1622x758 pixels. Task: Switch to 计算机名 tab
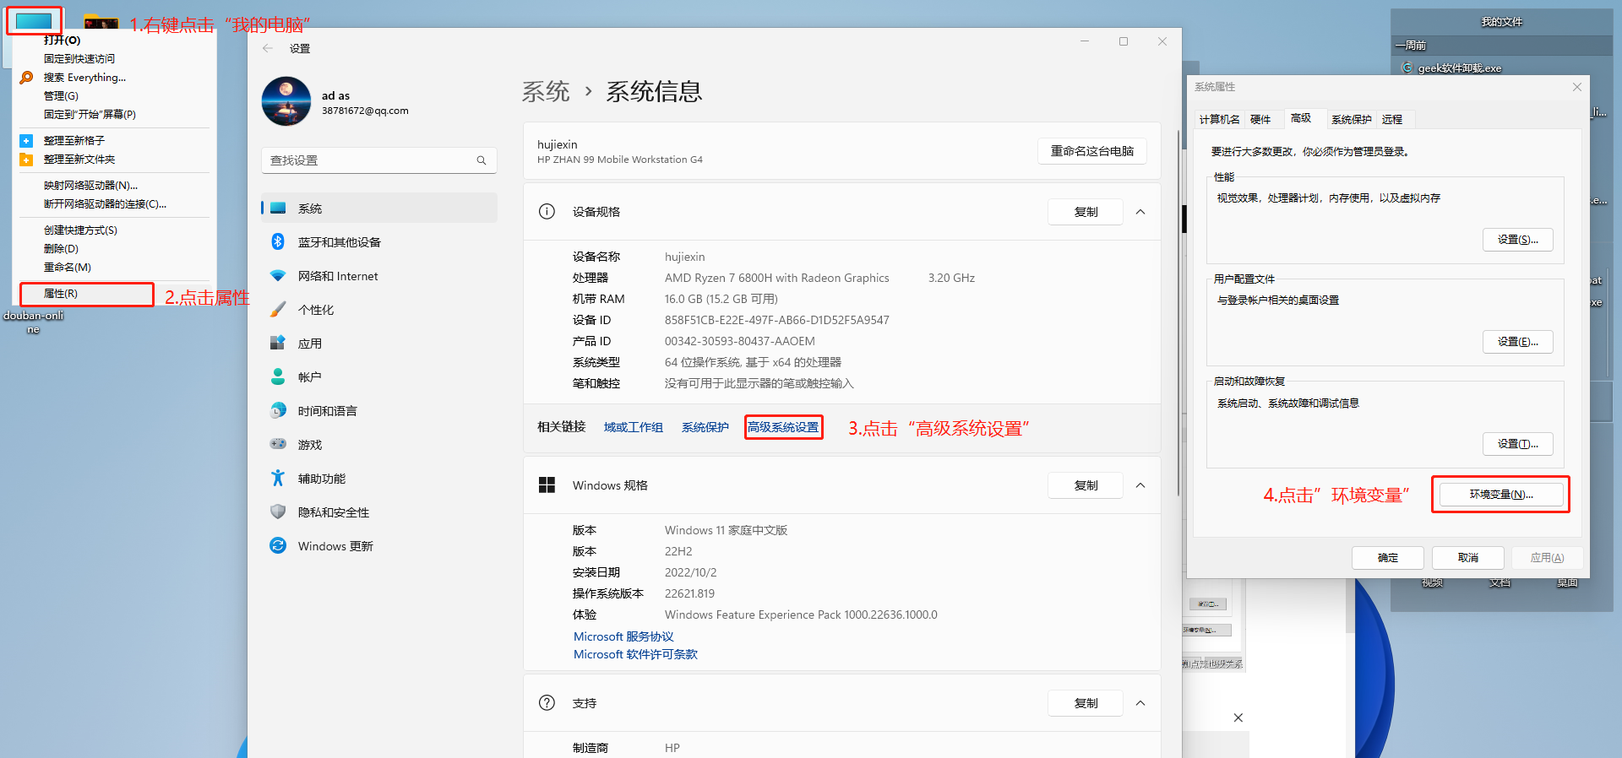(x=1219, y=119)
